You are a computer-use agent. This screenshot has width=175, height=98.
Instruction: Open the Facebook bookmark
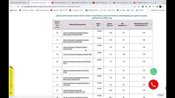point(121,10)
